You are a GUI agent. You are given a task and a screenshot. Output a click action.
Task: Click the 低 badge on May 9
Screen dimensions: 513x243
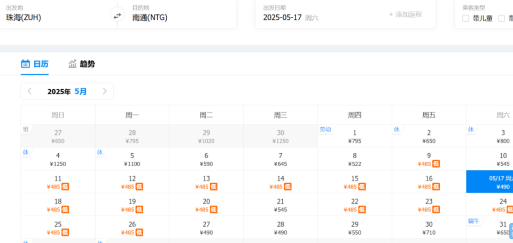tap(436, 164)
